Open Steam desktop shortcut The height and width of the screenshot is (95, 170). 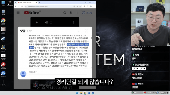point(3,39)
